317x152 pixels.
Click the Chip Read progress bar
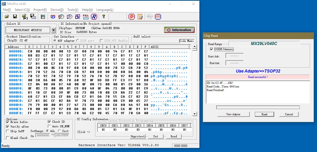point(258,107)
